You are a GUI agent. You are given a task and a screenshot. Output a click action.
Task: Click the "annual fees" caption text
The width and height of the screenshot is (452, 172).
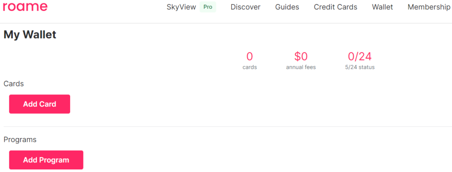click(x=301, y=67)
